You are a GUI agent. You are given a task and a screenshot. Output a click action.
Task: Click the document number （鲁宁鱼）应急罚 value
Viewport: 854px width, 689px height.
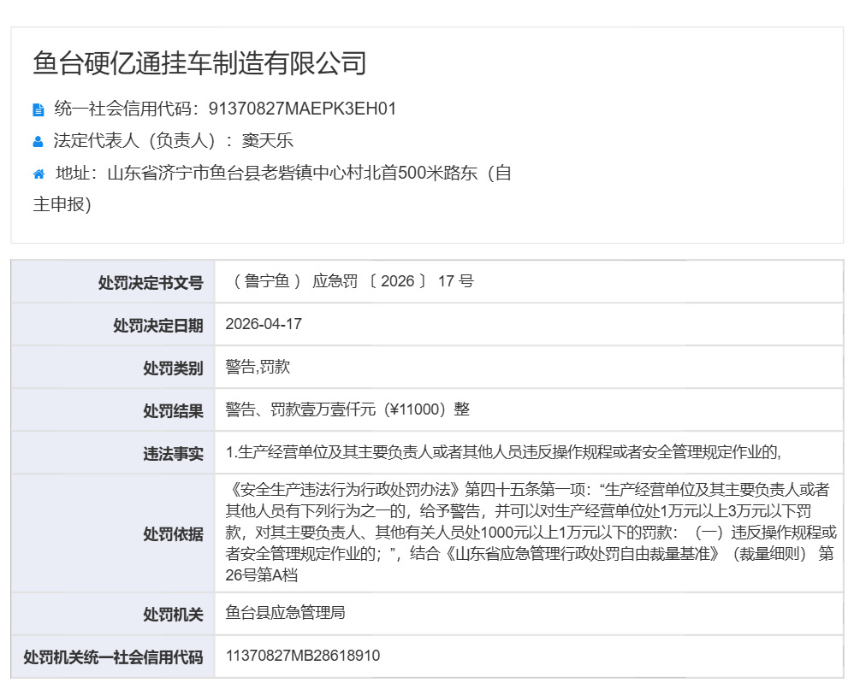pos(351,281)
